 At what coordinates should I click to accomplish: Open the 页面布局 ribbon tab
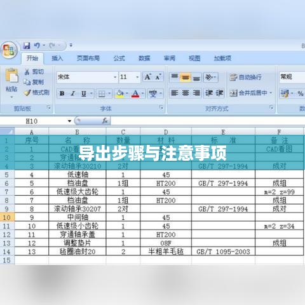click(x=88, y=58)
